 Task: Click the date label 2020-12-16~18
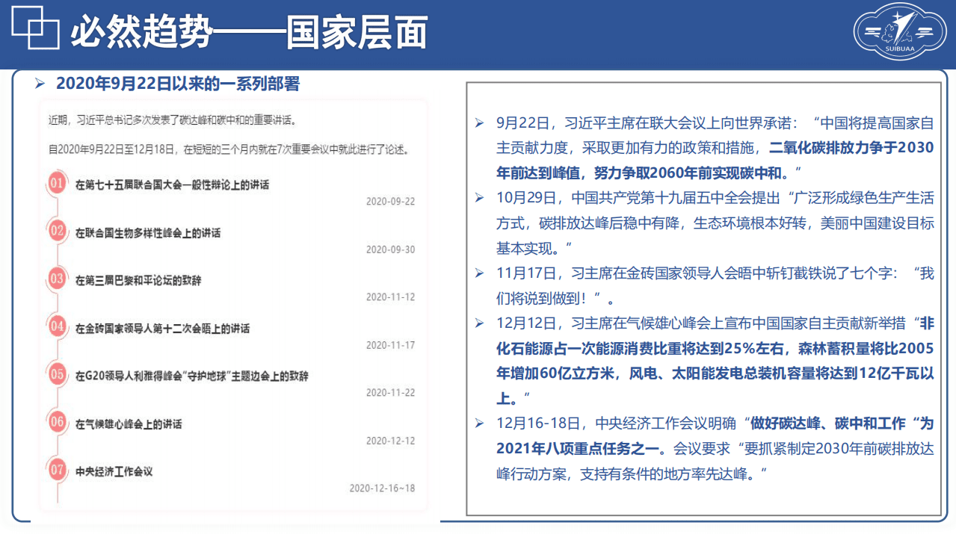click(x=381, y=488)
